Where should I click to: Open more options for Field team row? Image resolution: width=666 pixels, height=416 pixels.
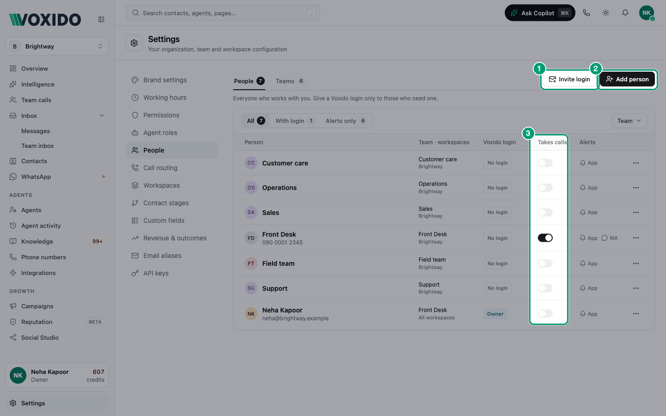[x=636, y=263]
